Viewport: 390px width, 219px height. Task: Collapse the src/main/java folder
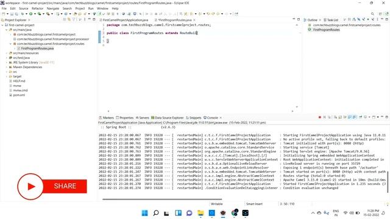coord(7,30)
